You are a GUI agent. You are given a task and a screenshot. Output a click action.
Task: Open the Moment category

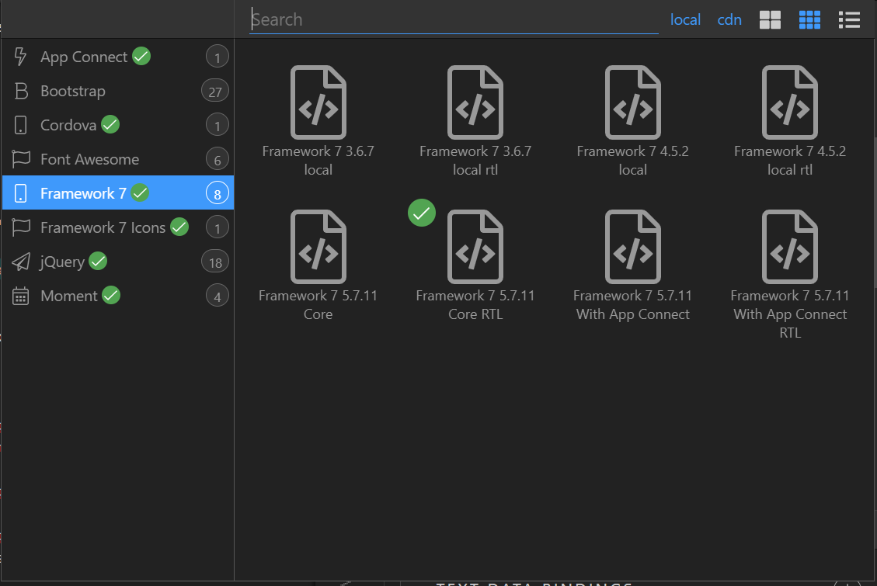[118, 296]
